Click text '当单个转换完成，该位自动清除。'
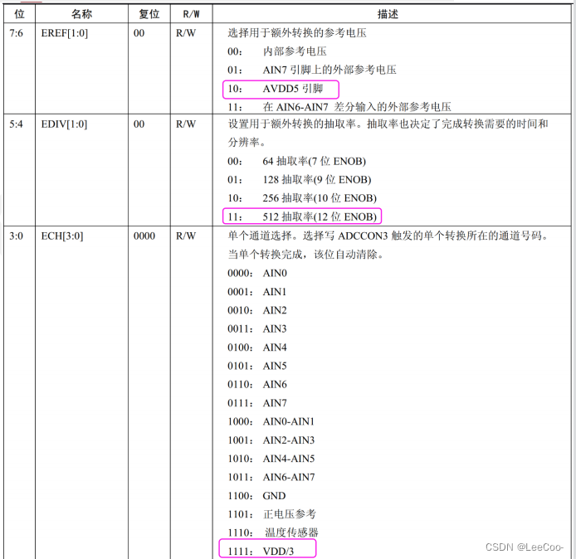This screenshot has height=559, width=576. pyautogui.click(x=305, y=254)
